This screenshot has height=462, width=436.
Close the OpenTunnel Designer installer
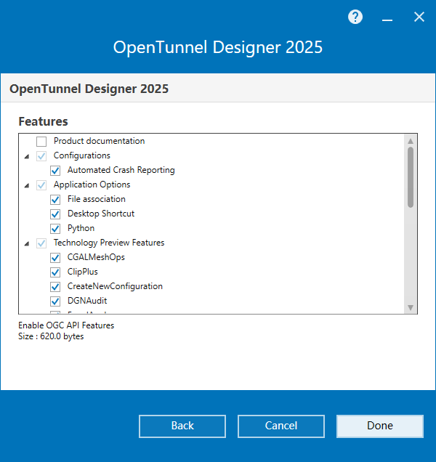tap(419, 17)
